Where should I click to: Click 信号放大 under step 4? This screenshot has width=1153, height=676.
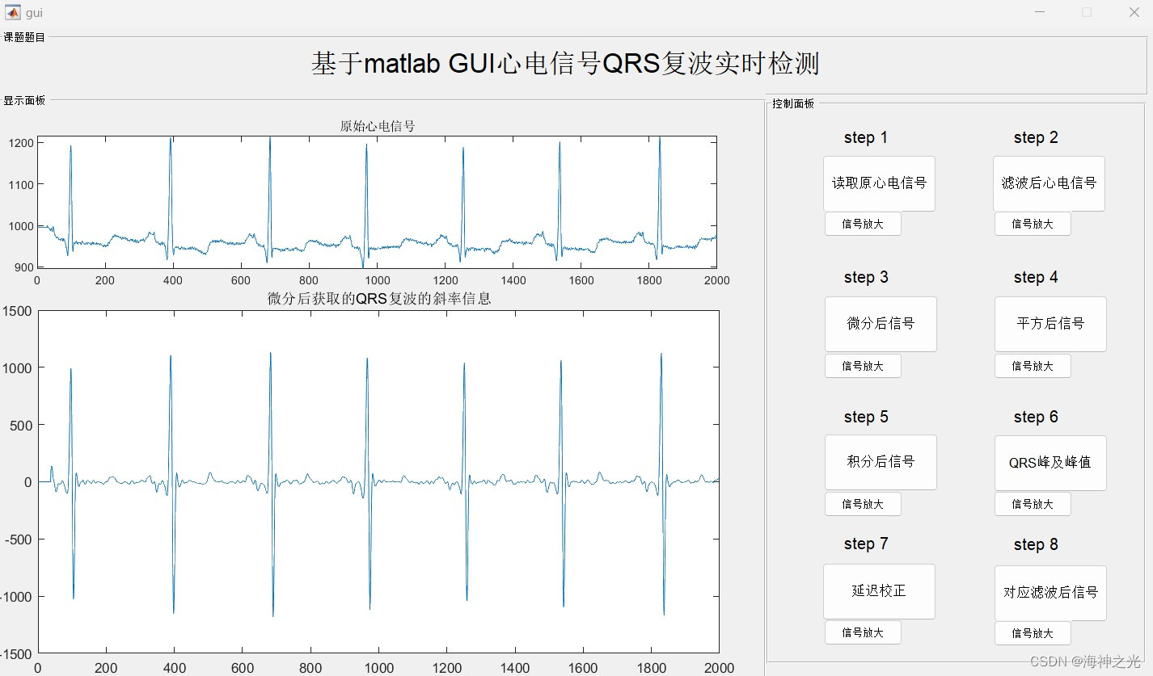coord(1033,366)
